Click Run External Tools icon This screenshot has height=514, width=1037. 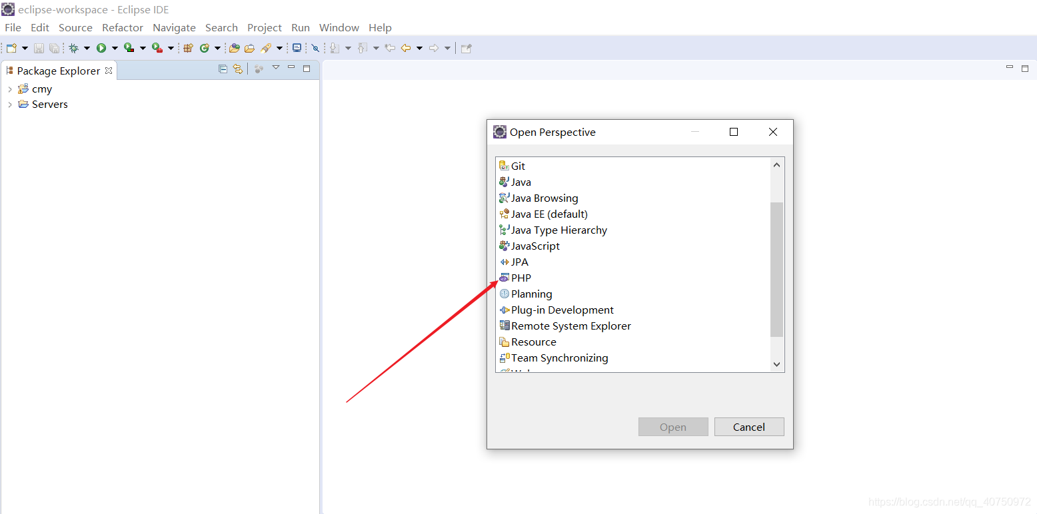pos(157,48)
